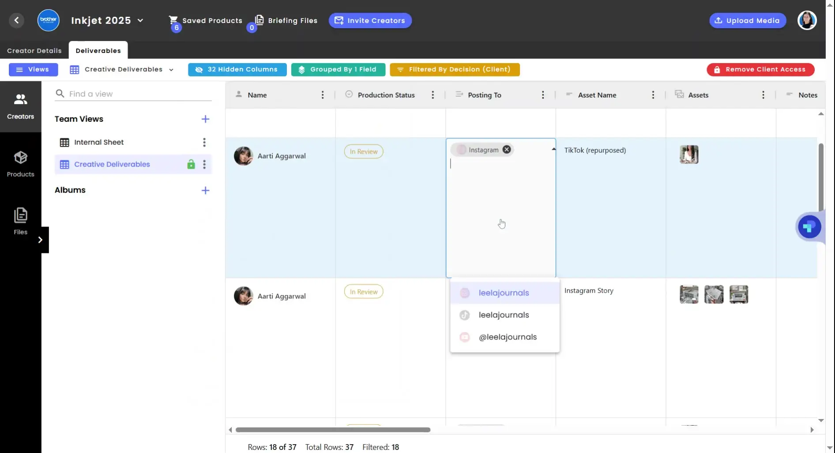The image size is (835, 453).
Task: Add a new Team View
Action: (x=205, y=119)
